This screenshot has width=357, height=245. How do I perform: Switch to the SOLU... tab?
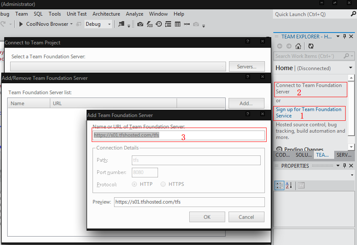coord(304,155)
